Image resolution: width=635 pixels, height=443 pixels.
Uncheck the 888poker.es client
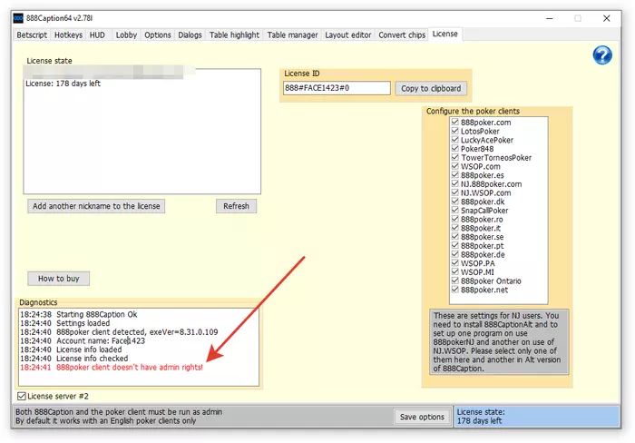click(454, 175)
